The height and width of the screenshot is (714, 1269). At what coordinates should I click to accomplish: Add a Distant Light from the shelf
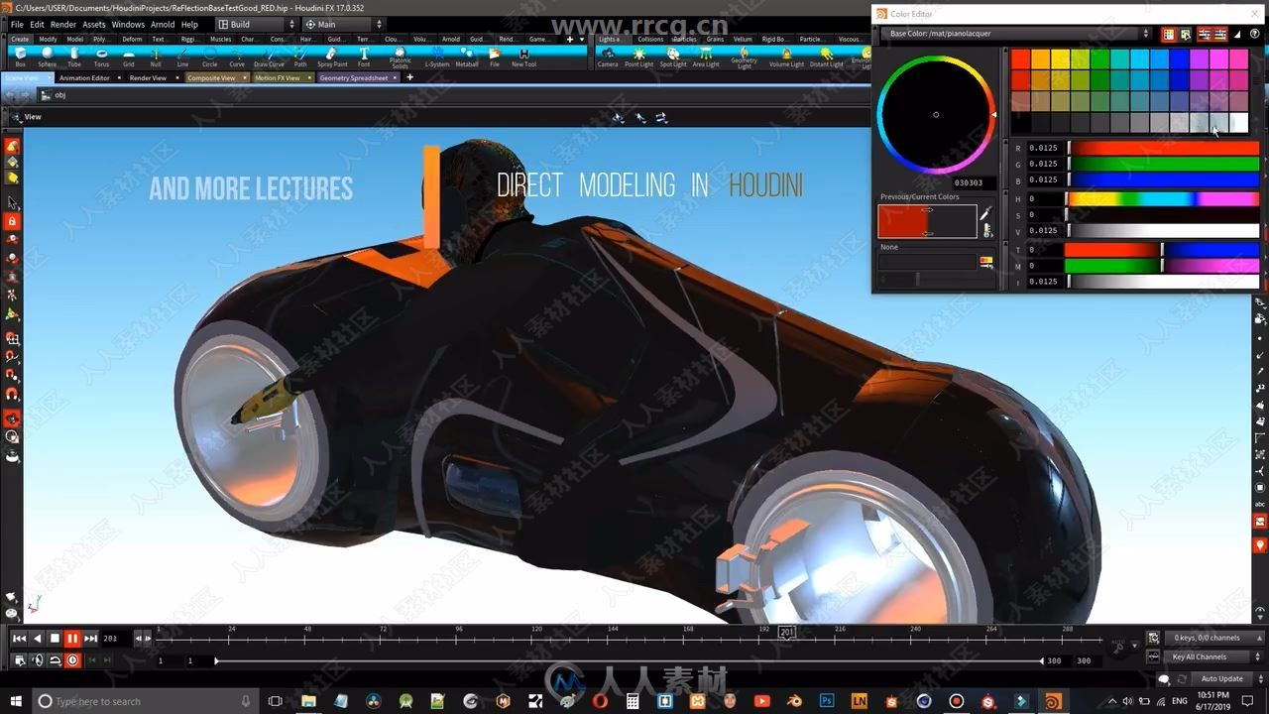point(826,57)
